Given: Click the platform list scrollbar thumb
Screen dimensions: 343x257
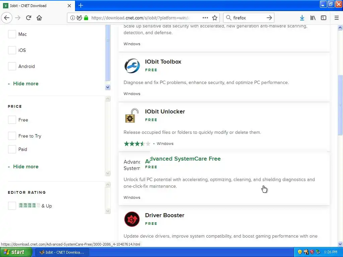Looking at the screenshot, I should click(108, 53).
